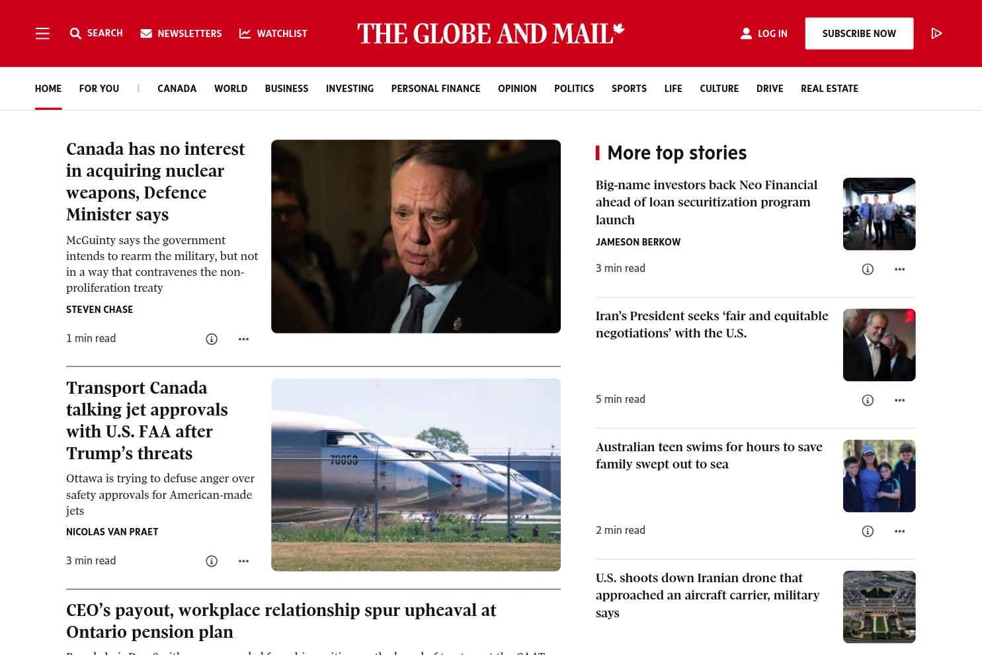The image size is (982, 655).
Task: Click info icon on Transport Canada story
Action: pyautogui.click(x=212, y=561)
